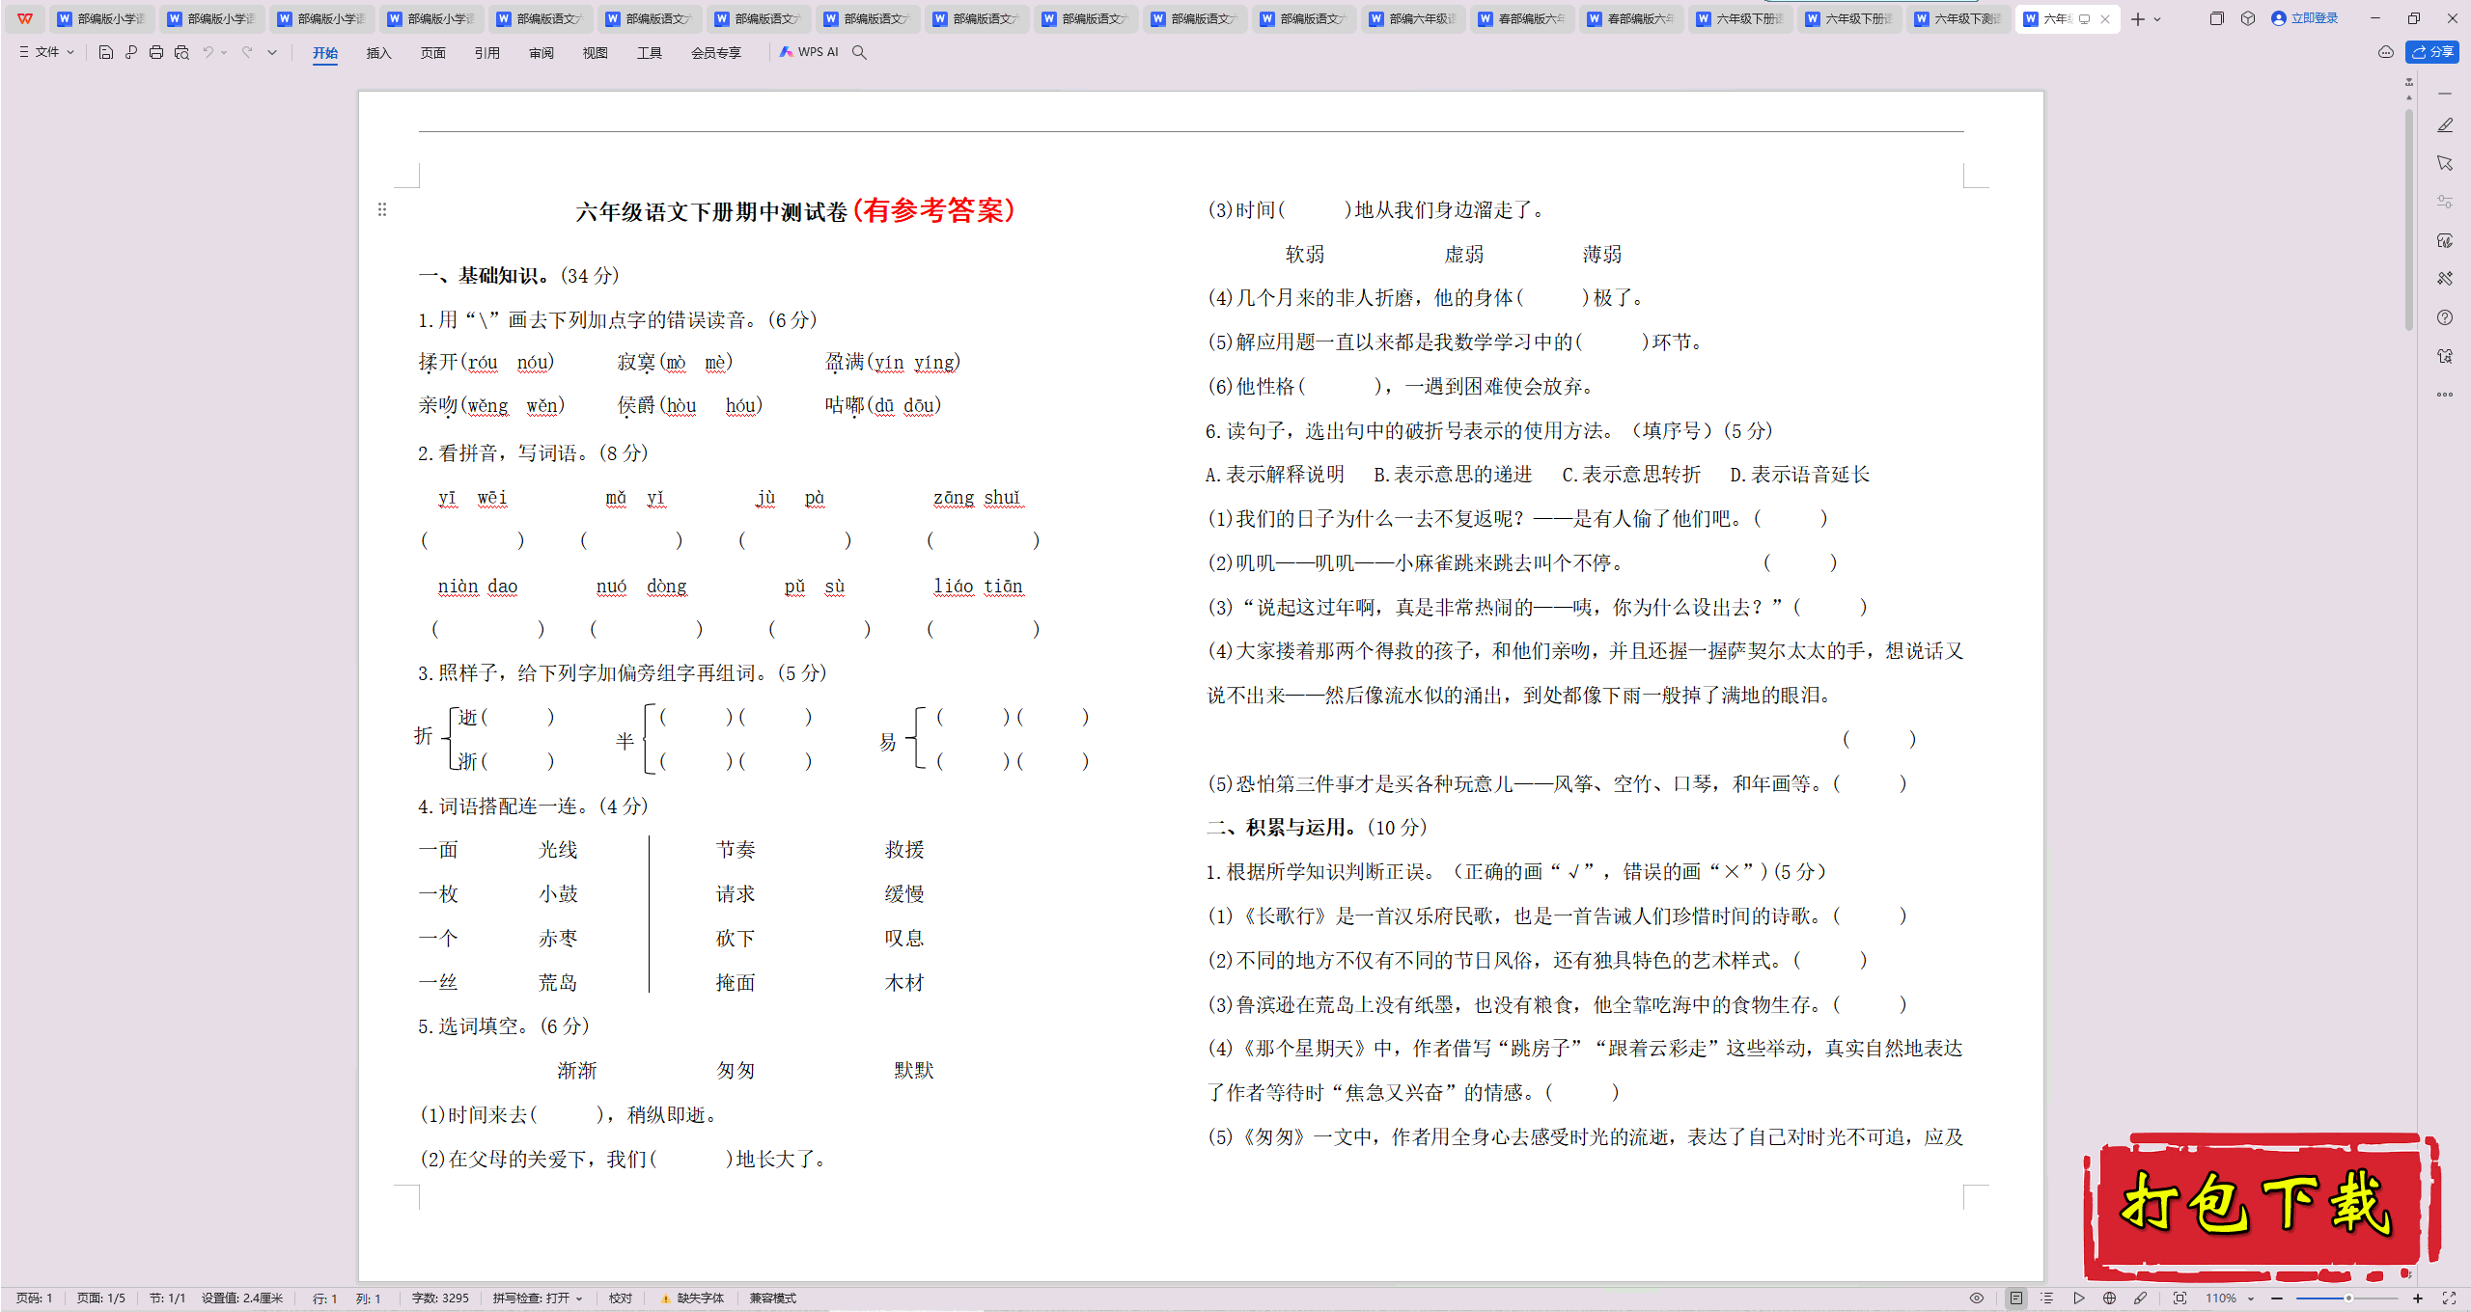Switch to 六年级下测 document tab

[1959, 18]
